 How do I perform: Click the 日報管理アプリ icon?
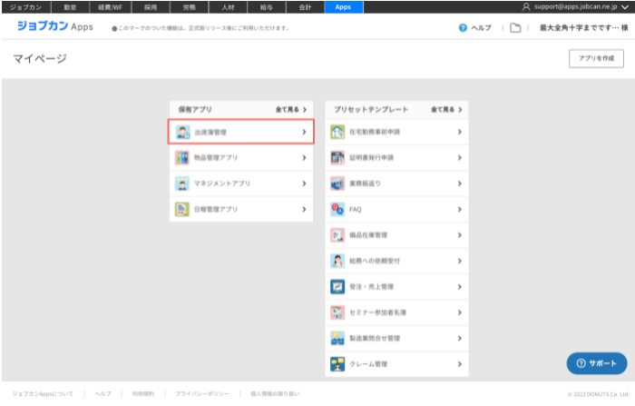coord(182,209)
